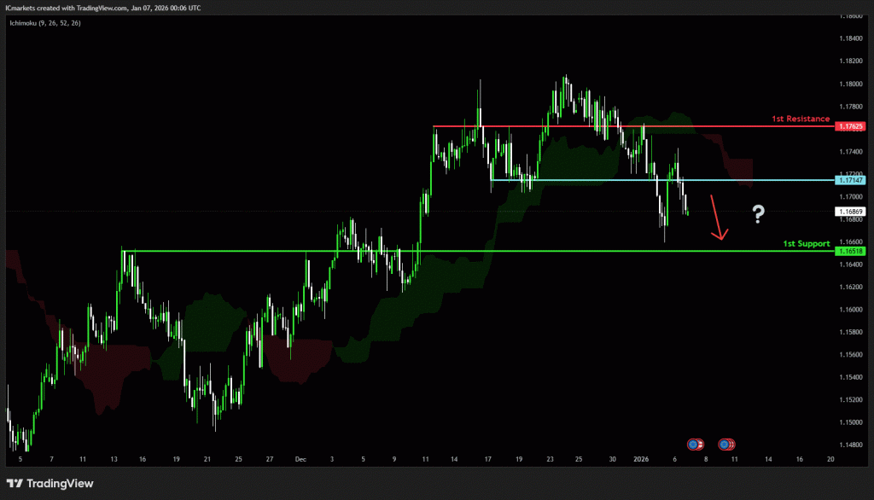
Task: Select the red downward arrow annotation
Action: (x=718, y=218)
